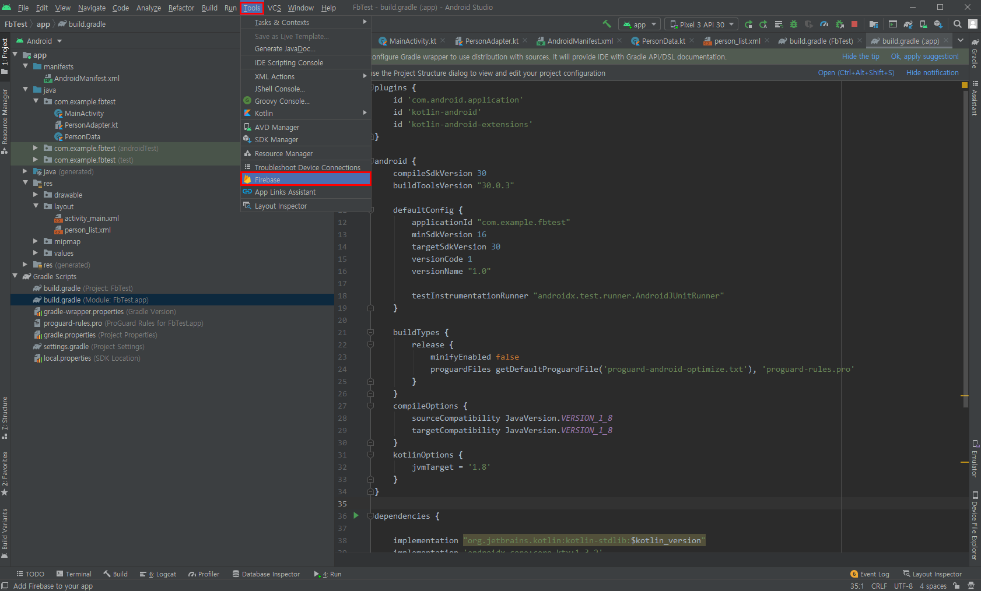Click Hide the tip link
Viewport: 981px width, 591px height.
click(860, 57)
